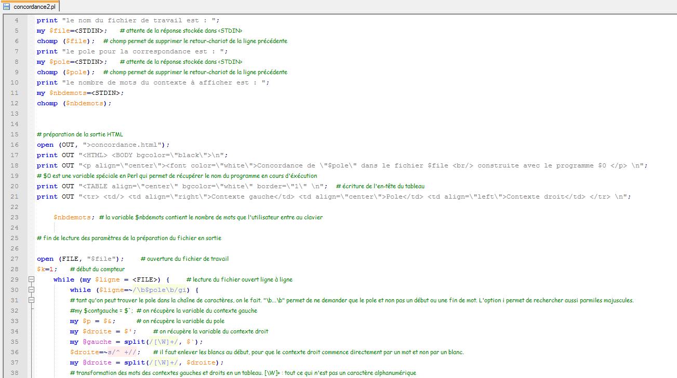Viewport: 677px width, 378px height.
Task: Click line number 27 in the margin
Action: coord(15,259)
